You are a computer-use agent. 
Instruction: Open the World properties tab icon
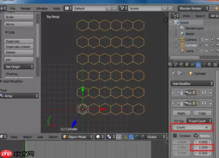click(x=181, y=64)
